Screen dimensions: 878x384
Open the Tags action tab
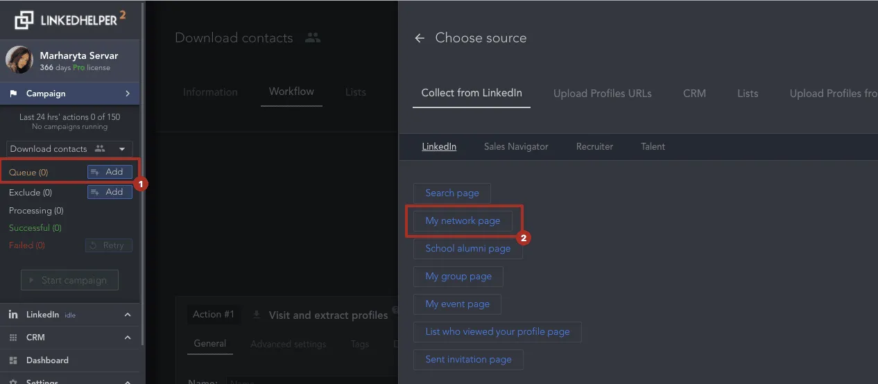pyautogui.click(x=360, y=344)
